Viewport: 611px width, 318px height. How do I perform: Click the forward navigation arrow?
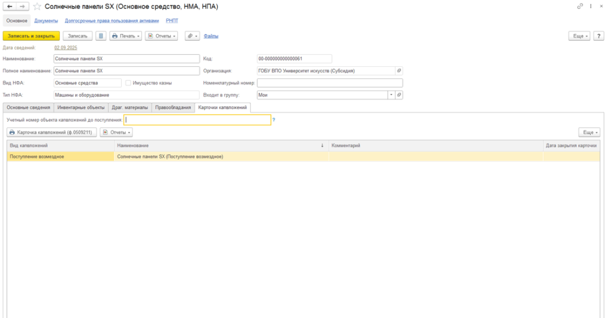(23, 7)
